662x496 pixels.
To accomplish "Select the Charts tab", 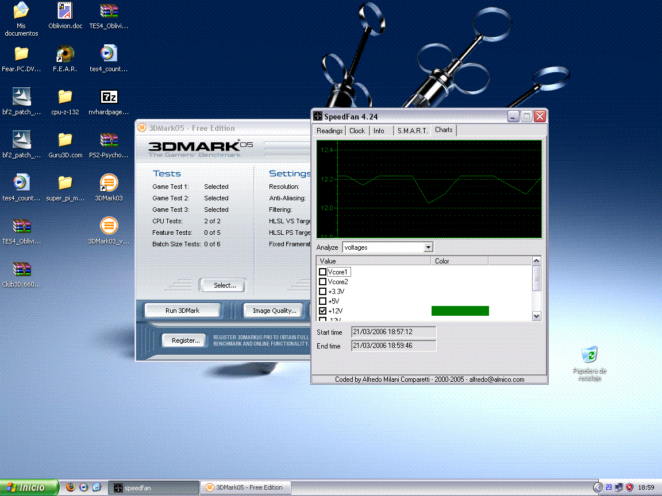I will pos(444,130).
